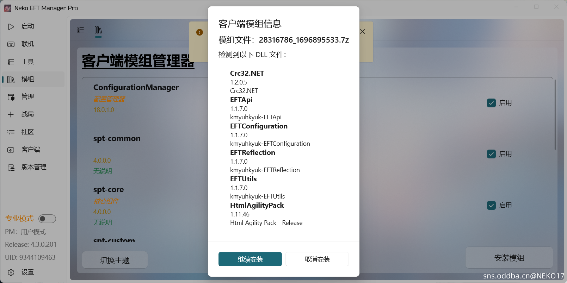Click the UID: 9344109463 text
The image size is (567, 283).
click(30, 257)
